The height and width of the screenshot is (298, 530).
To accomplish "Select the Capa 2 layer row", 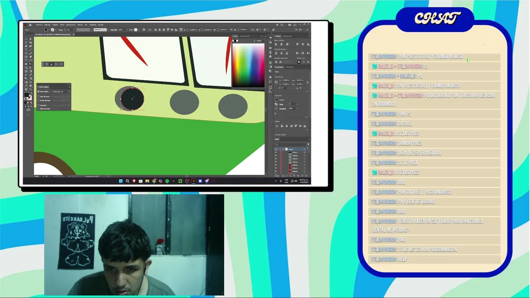I will click(292, 149).
